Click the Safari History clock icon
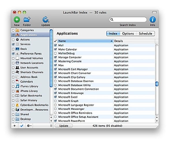 [17, 100]
